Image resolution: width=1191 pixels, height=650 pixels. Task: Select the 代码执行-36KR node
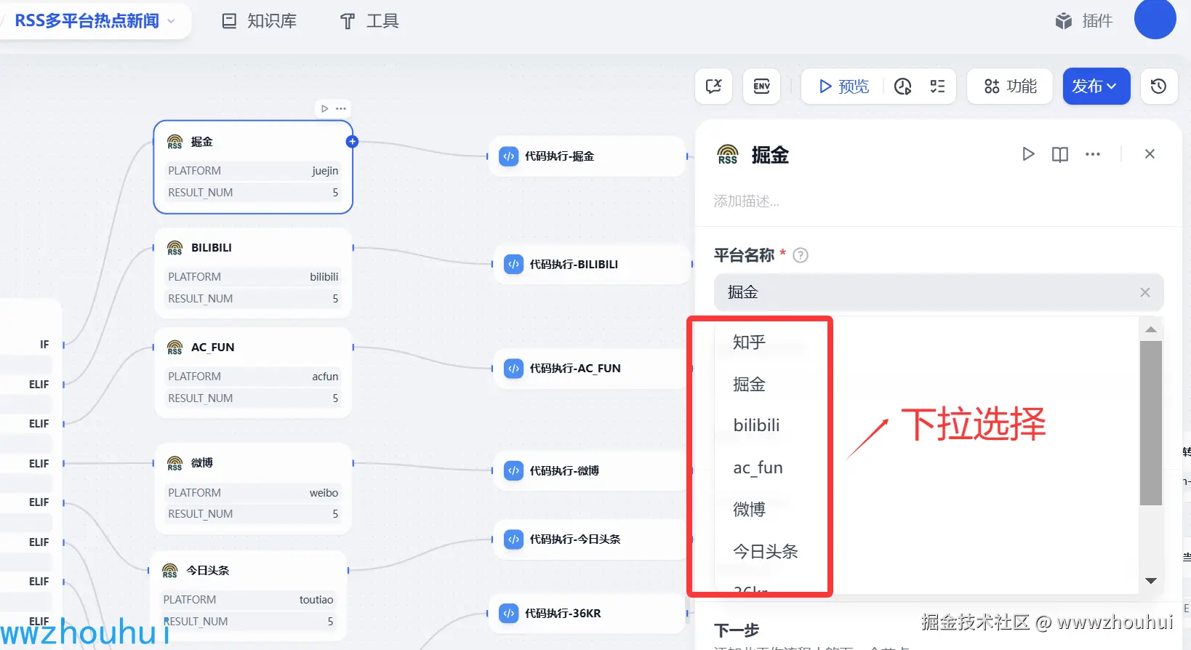tap(587, 614)
